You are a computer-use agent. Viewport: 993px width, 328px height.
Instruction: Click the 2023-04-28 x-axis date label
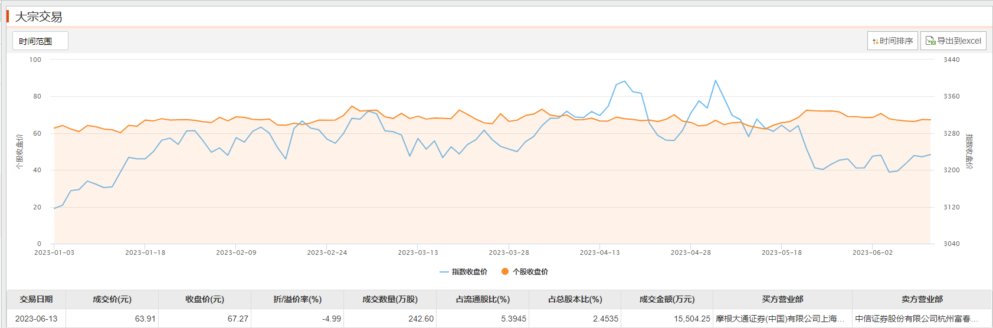point(690,252)
